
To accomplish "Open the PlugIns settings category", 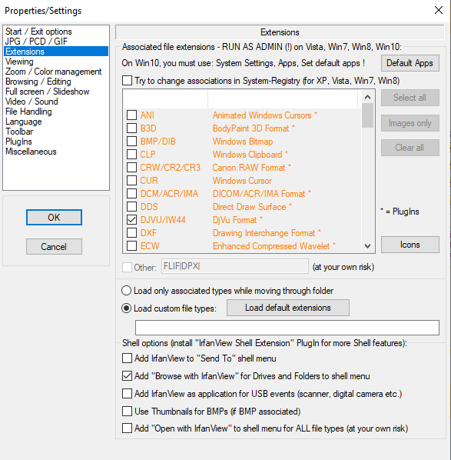I will click(18, 142).
